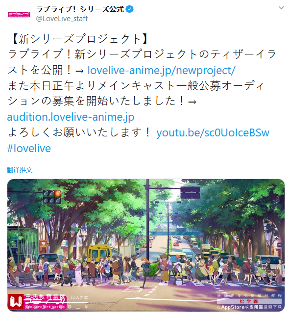Open audition.lovelive-anime.jp link
Screen dimensions: 290x315
71,117
